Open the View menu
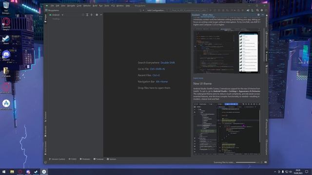This screenshot has width=312, height=175. [63, 6]
